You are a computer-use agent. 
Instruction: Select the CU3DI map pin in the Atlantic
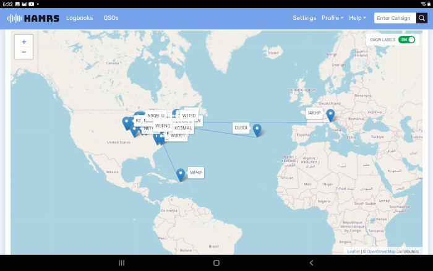coord(257,130)
